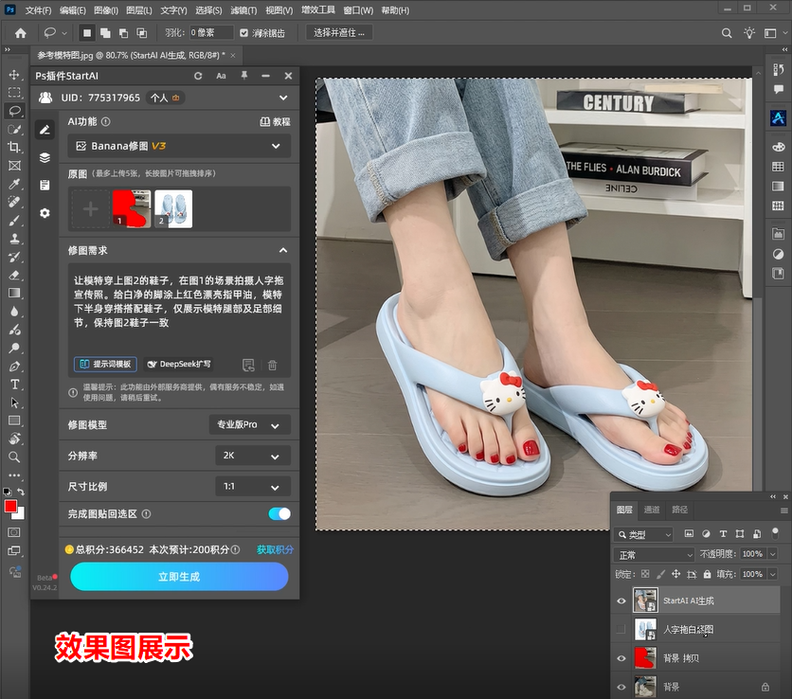This screenshot has width=792, height=699.
Task: Open 分辨率 2K dropdown
Action: 253,456
